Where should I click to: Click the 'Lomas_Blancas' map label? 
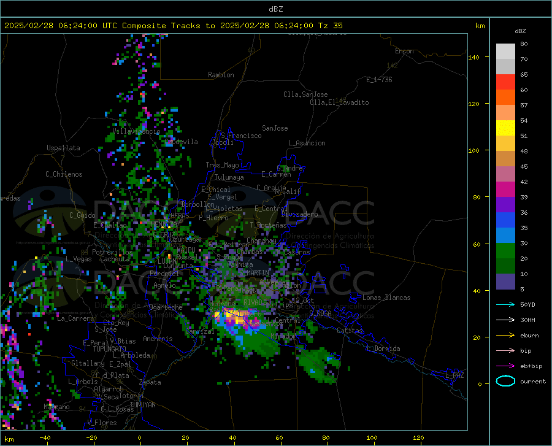pyautogui.click(x=386, y=298)
